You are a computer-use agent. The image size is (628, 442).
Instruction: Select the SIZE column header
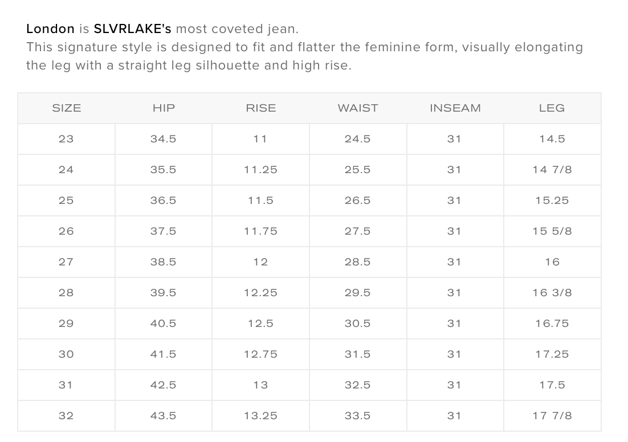pyautogui.click(x=67, y=108)
